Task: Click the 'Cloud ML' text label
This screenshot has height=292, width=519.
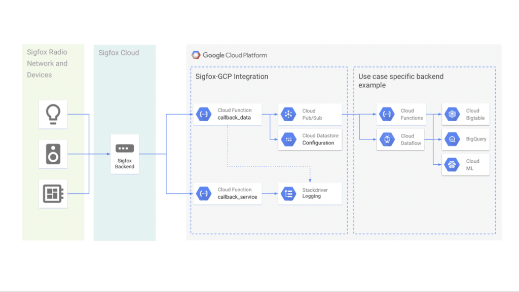Action: pyautogui.click(x=473, y=165)
